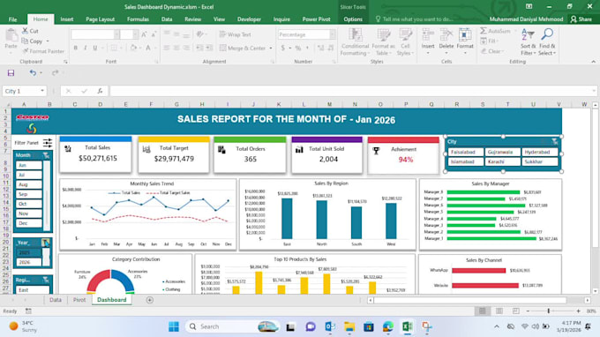Screen dimensions: 600x337
Task: Toggle Italic formatting
Action: pos(85,48)
